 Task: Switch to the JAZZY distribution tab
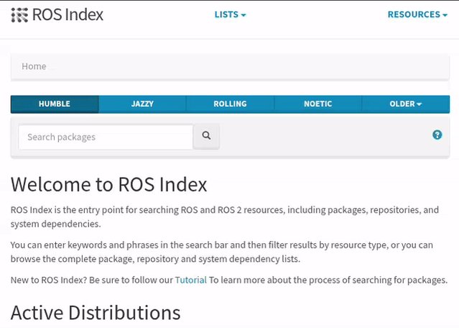[142, 104]
